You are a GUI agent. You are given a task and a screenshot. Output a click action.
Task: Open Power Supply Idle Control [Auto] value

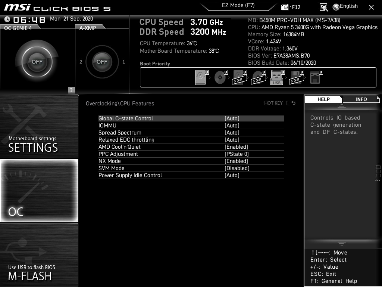(x=232, y=175)
